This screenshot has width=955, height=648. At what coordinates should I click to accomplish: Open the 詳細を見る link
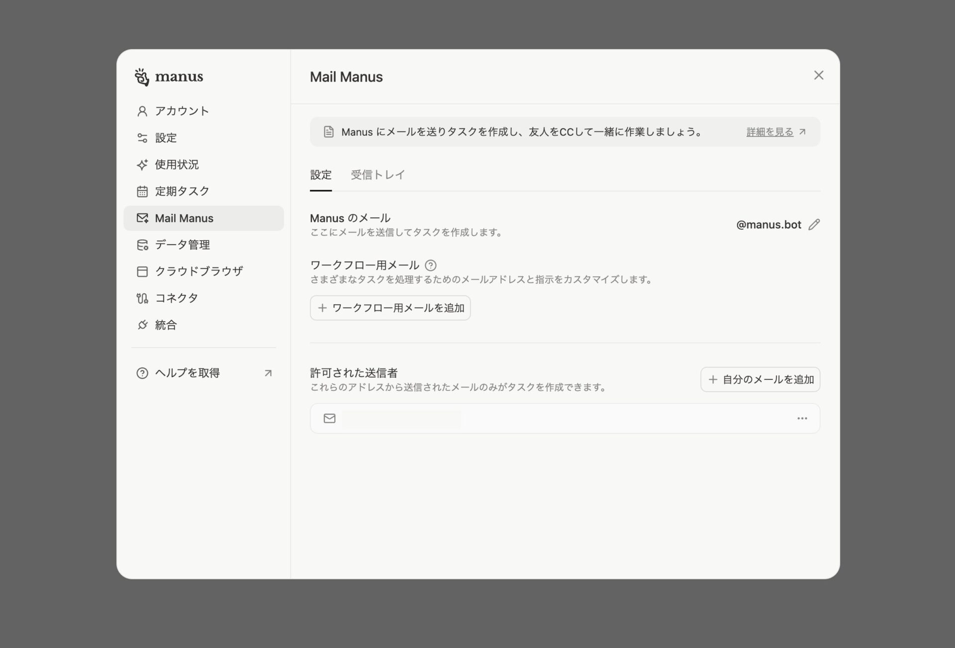pyautogui.click(x=770, y=132)
